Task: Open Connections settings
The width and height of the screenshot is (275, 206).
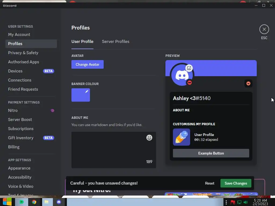Action: [31, 80]
